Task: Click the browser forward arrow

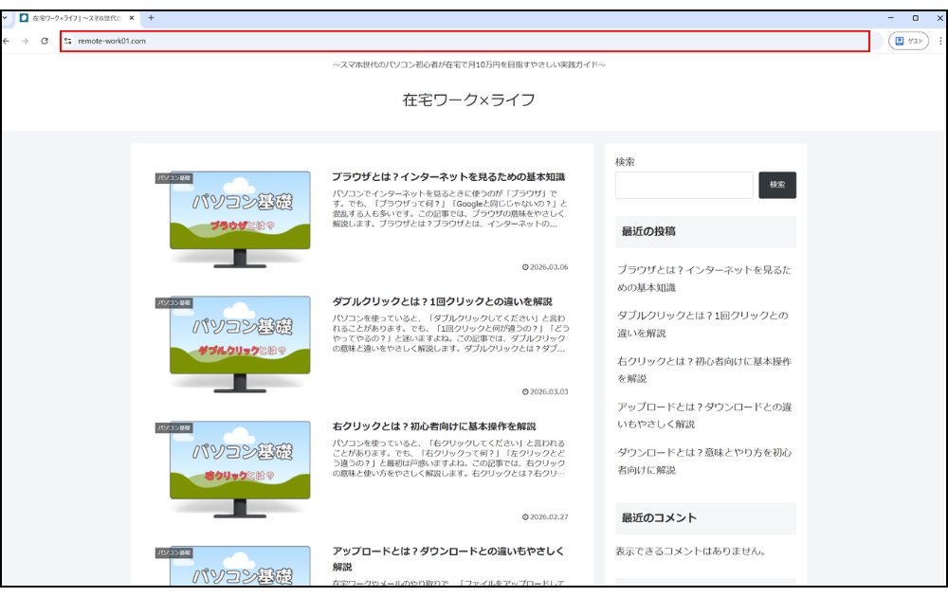Action: 26,41
